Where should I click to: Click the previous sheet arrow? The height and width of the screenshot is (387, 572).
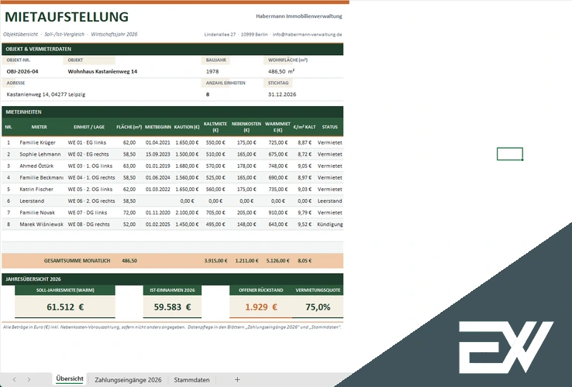click(x=14, y=380)
